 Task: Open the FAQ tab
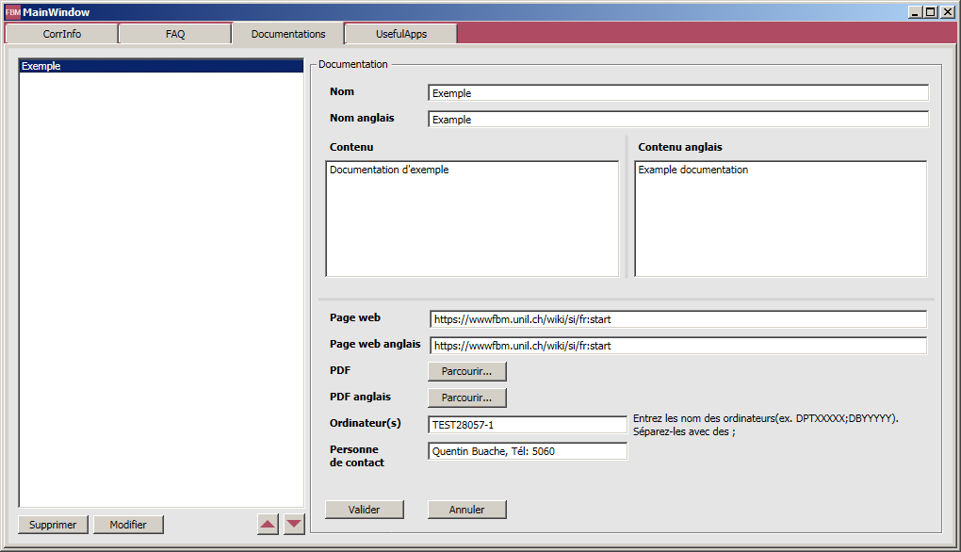point(175,34)
